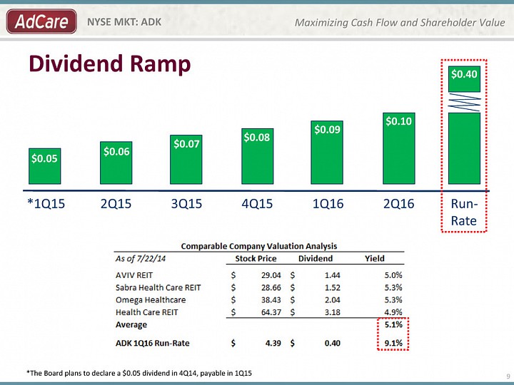514x385 pixels.
Task: Select the 'Sabra Health Care REIT' row name
Action: point(158,288)
